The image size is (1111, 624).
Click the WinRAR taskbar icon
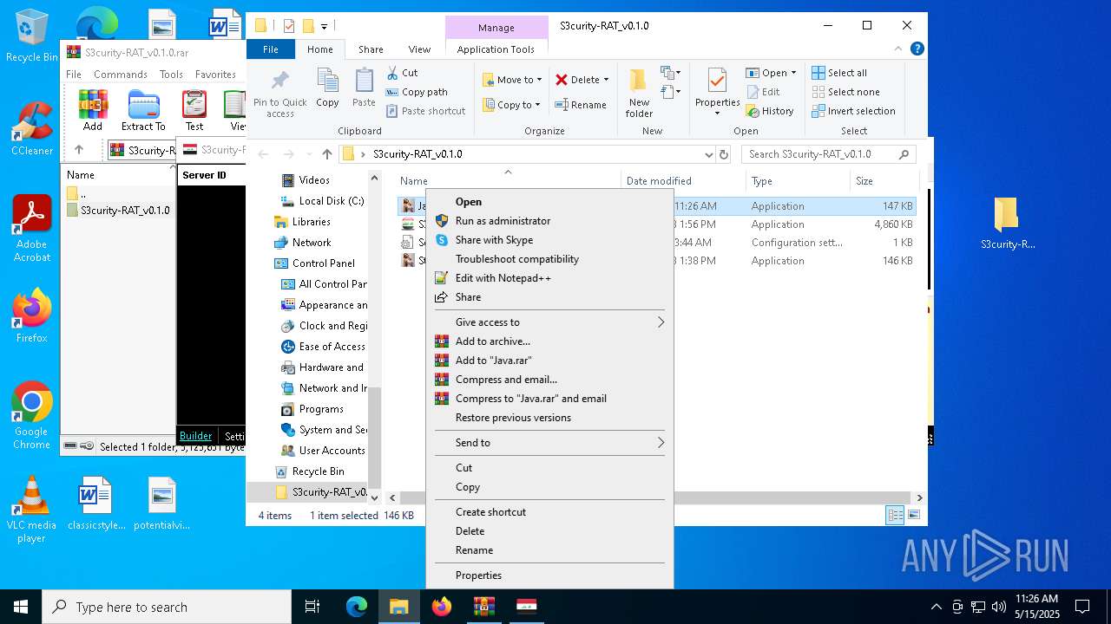[484, 607]
